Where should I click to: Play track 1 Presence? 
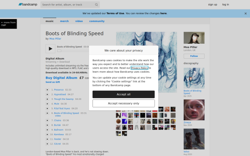47,90
